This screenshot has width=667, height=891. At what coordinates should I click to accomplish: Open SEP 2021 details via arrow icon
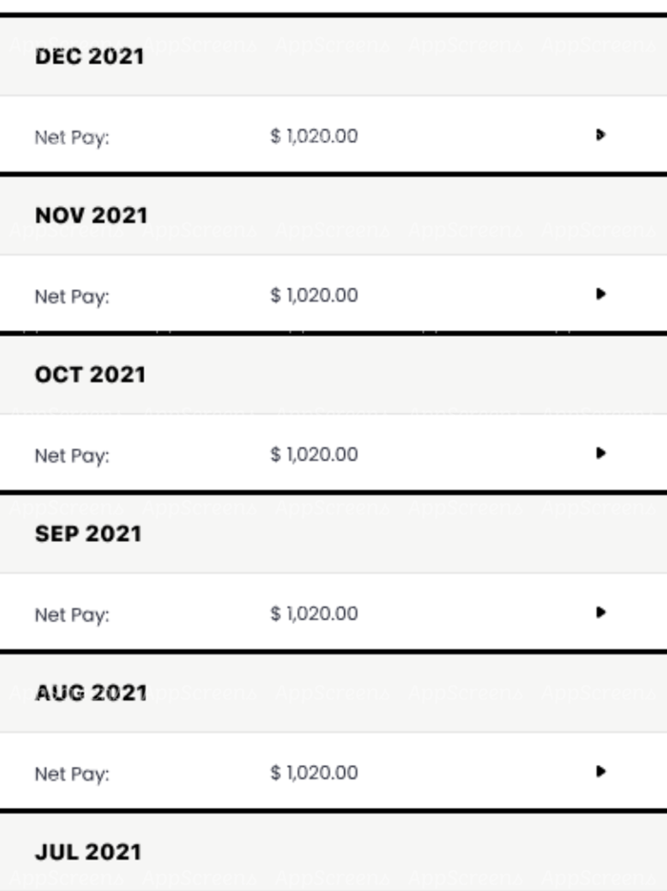[600, 612]
